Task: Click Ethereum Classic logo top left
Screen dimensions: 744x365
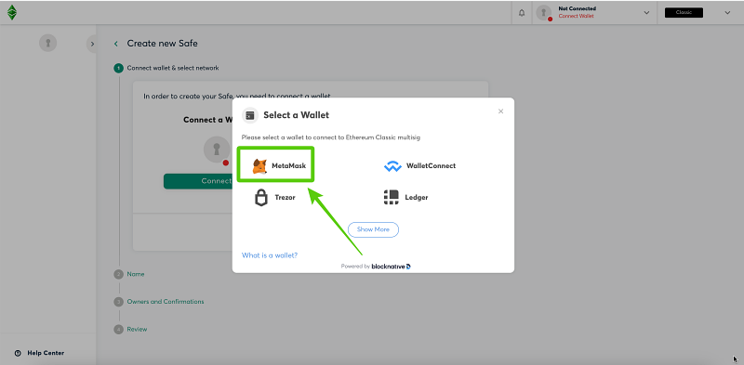Action: point(12,12)
